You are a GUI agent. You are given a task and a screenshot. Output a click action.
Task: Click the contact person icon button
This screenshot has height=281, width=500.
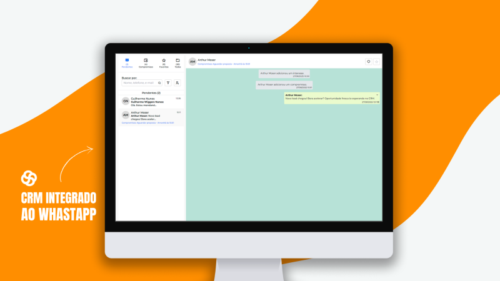point(177,82)
